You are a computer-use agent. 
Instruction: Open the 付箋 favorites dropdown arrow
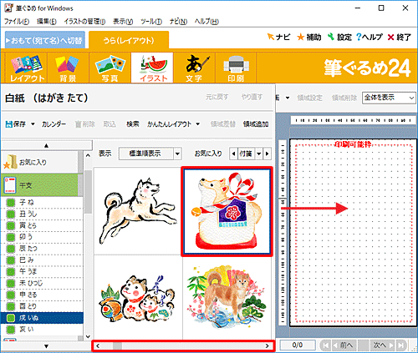pyautogui.click(x=259, y=154)
